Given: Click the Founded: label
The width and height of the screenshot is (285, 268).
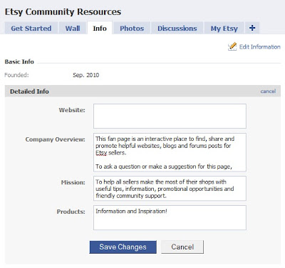Looking at the screenshot, I should tap(16, 75).
